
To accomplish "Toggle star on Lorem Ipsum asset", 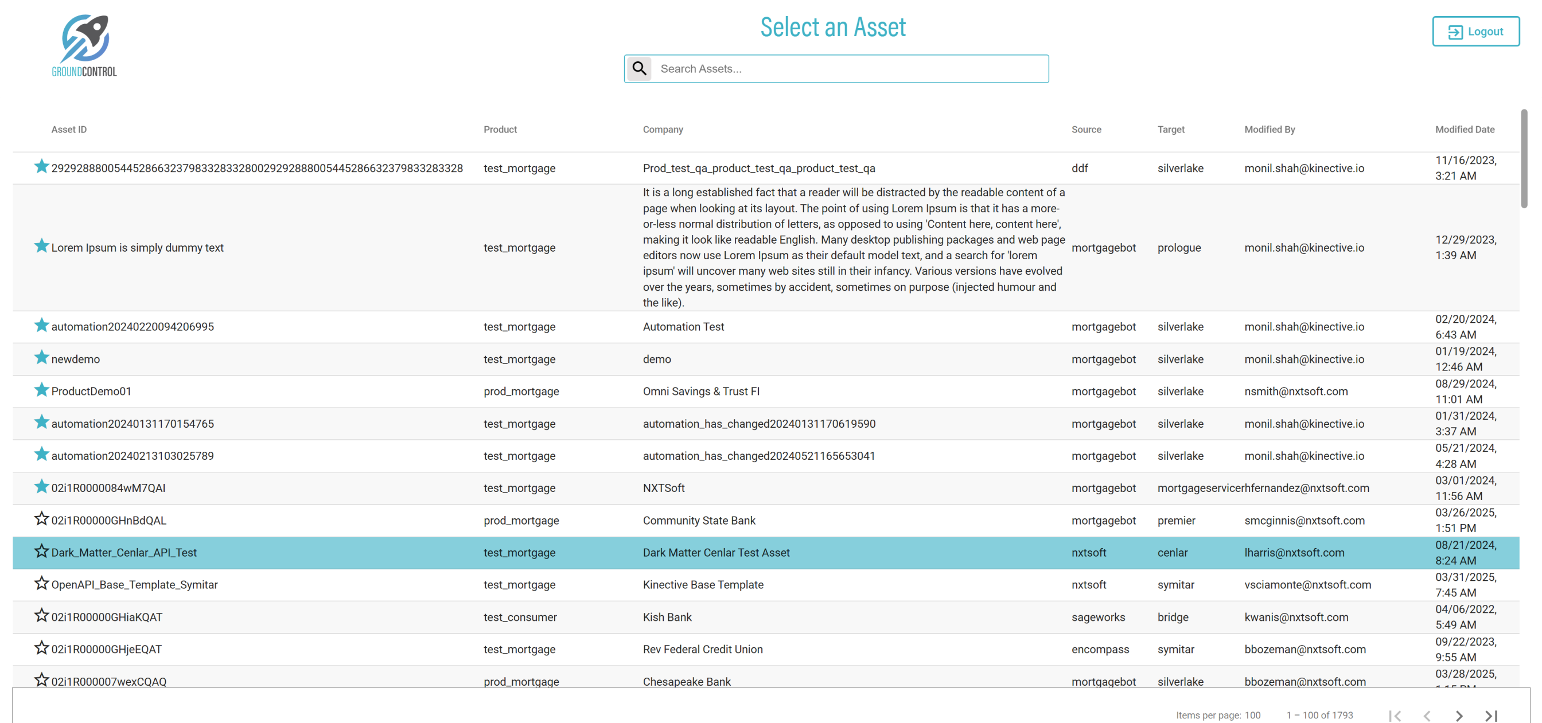I will tap(41, 246).
